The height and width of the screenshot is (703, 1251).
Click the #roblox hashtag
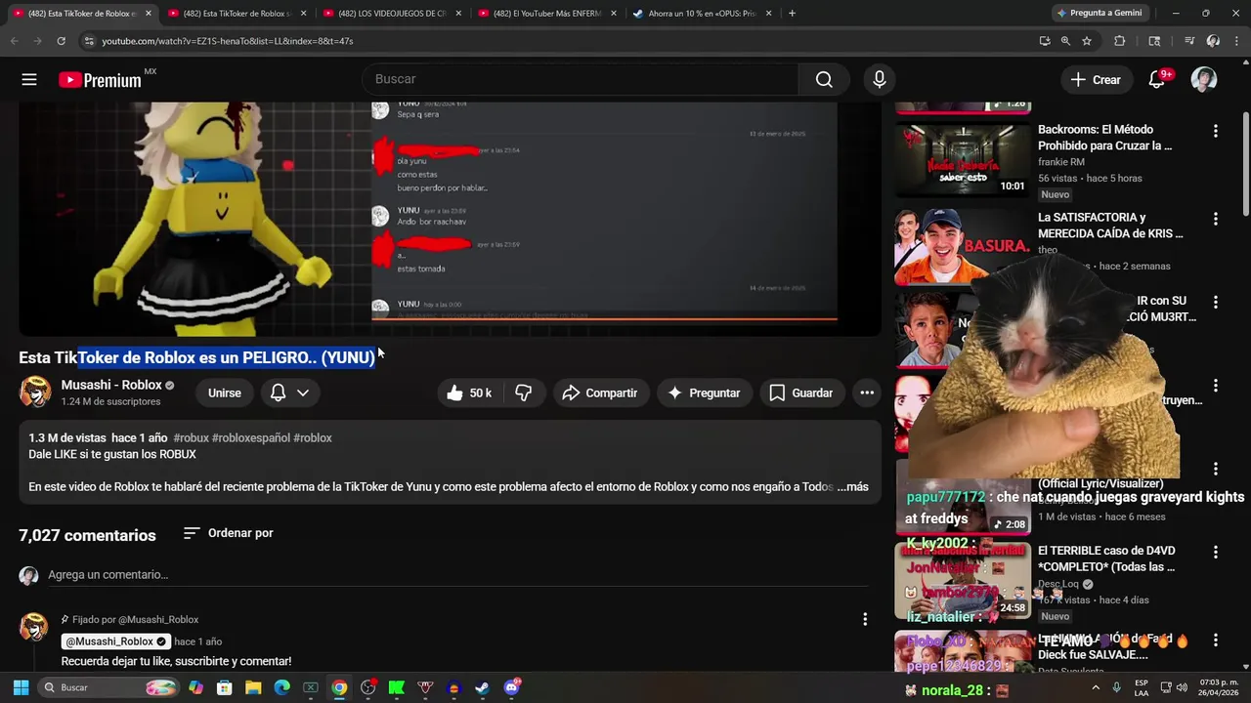(313, 438)
